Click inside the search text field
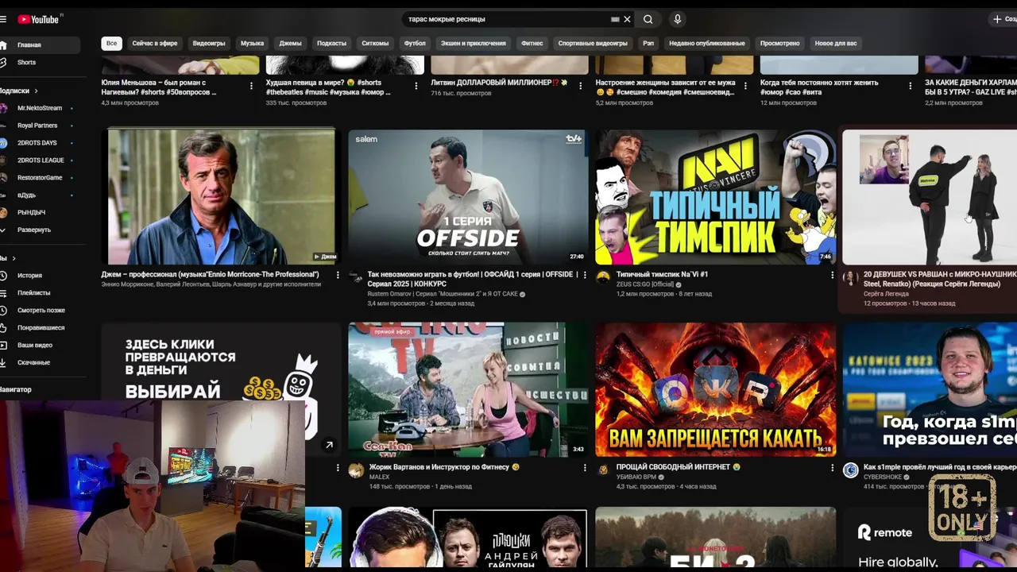The image size is (1017, 572). click(x=505, y=19)
